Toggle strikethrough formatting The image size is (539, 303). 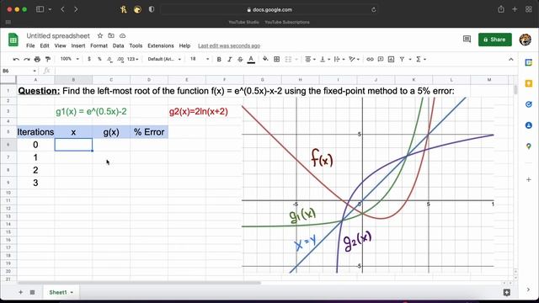pos(240,59)
